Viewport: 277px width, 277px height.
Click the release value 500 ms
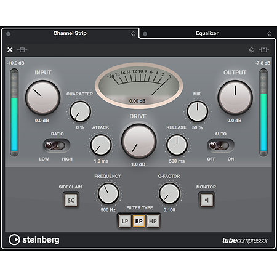pyautogui.click(x=177, y=161)
